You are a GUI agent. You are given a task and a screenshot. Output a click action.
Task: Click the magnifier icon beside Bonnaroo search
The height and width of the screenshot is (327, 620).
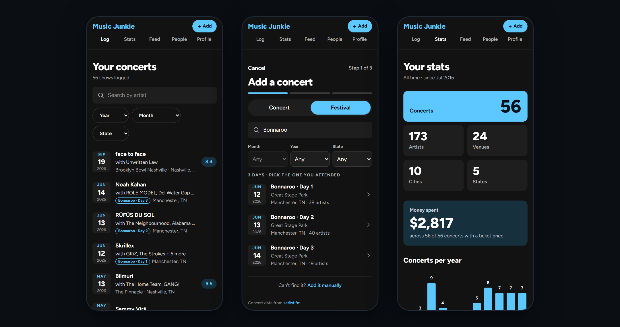pos(256,130)
